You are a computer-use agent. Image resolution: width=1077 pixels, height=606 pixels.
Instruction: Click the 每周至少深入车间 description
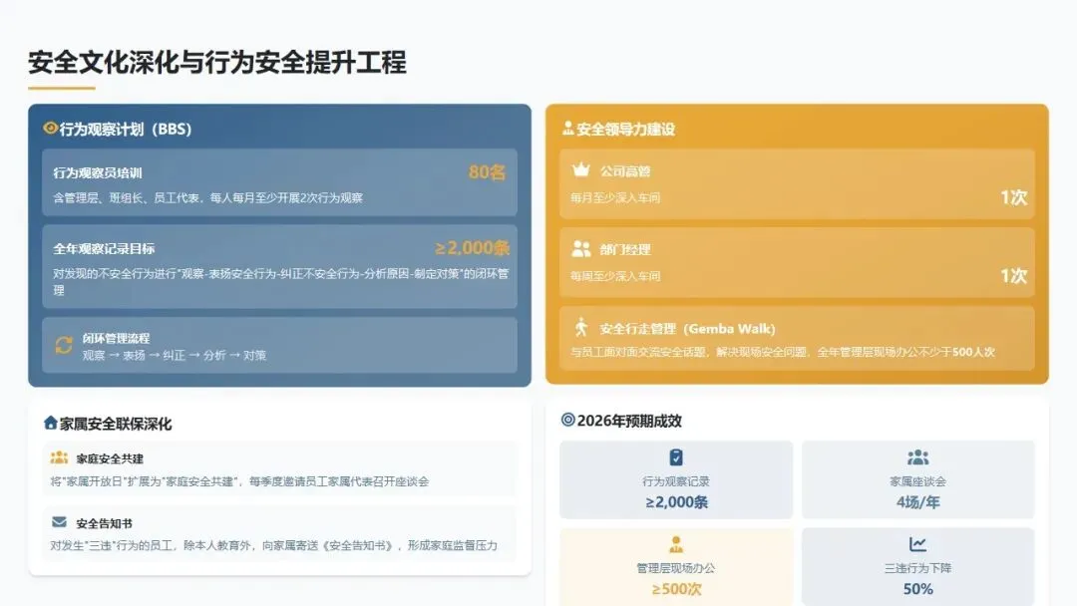point(614,276)
